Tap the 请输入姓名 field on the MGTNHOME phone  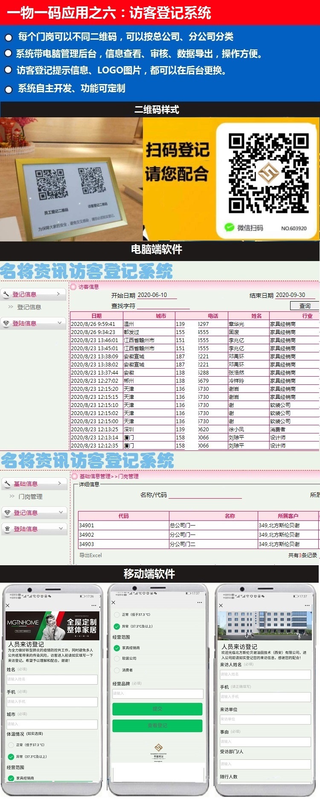coord(52,679)
